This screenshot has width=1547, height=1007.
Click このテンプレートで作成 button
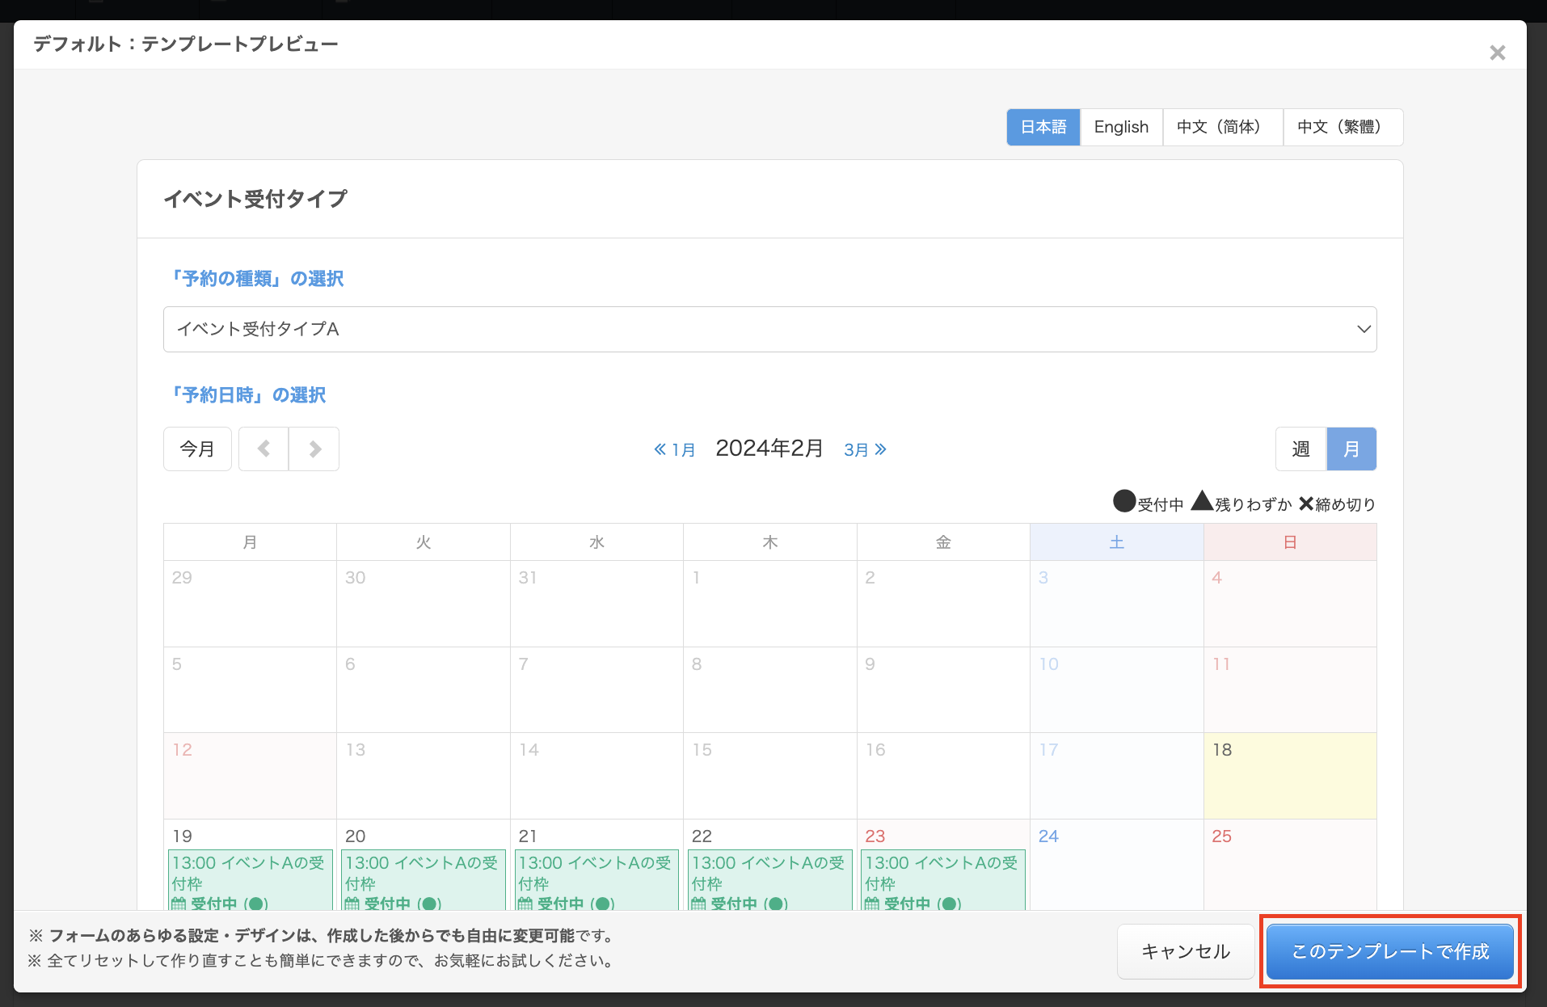1389,951
